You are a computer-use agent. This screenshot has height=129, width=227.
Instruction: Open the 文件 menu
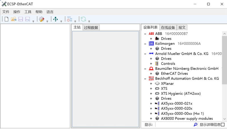click(x=6, y=12)
